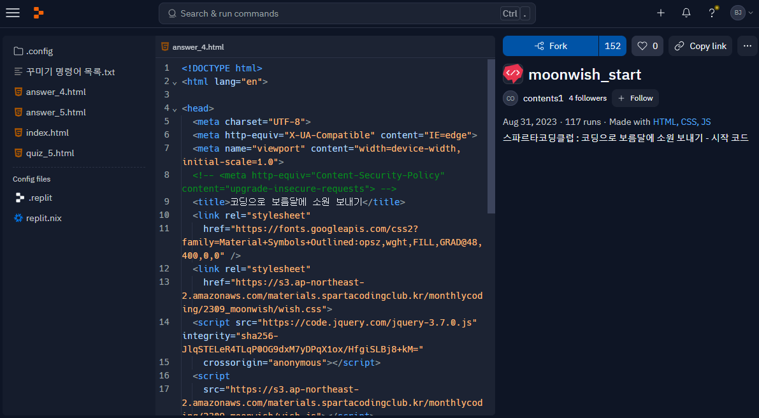759x418 pixels.
Task: Click the moonwish_start project icon
Action: (x=512, y=74)
